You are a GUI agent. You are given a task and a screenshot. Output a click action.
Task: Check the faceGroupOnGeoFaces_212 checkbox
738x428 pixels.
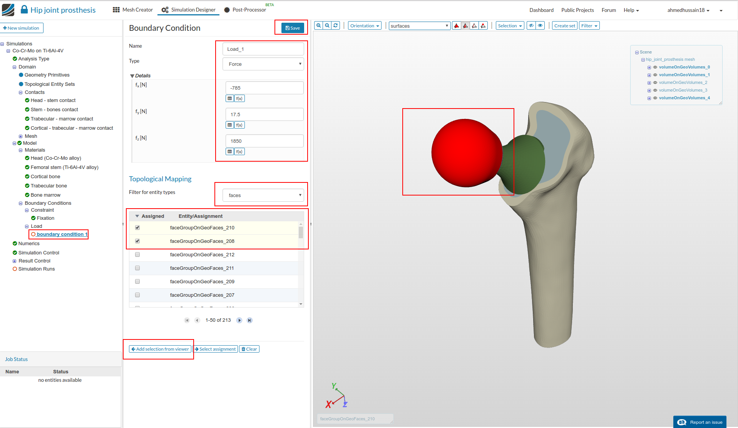tap(137, 255)
